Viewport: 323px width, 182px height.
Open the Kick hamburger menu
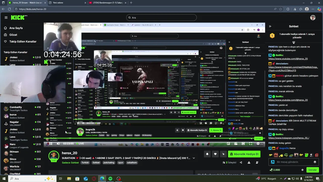(x=6, y=17)
